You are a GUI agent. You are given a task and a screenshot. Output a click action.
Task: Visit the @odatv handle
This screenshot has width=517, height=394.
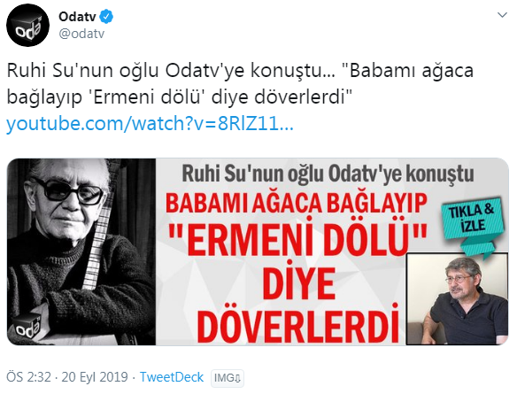point(81,34)
